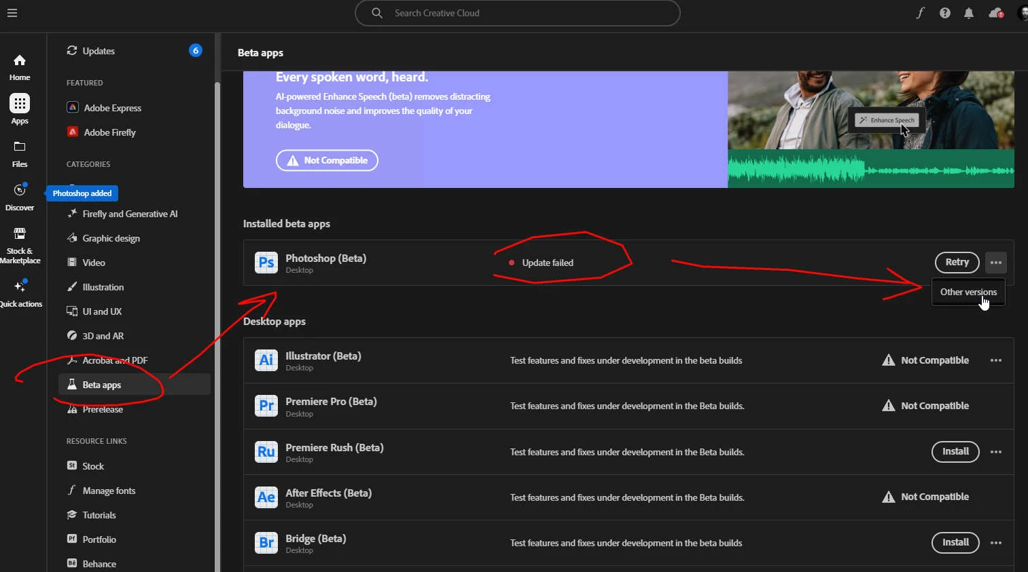Viewport: 1028px width, 572px height.
Task: Click the Updates refresh icon
Action: pyautogui.click(x=72, y=51)
